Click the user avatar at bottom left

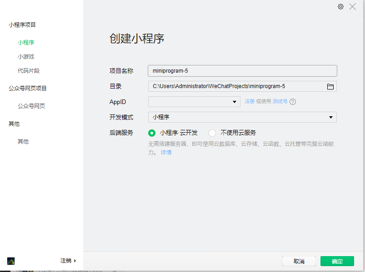11,261
